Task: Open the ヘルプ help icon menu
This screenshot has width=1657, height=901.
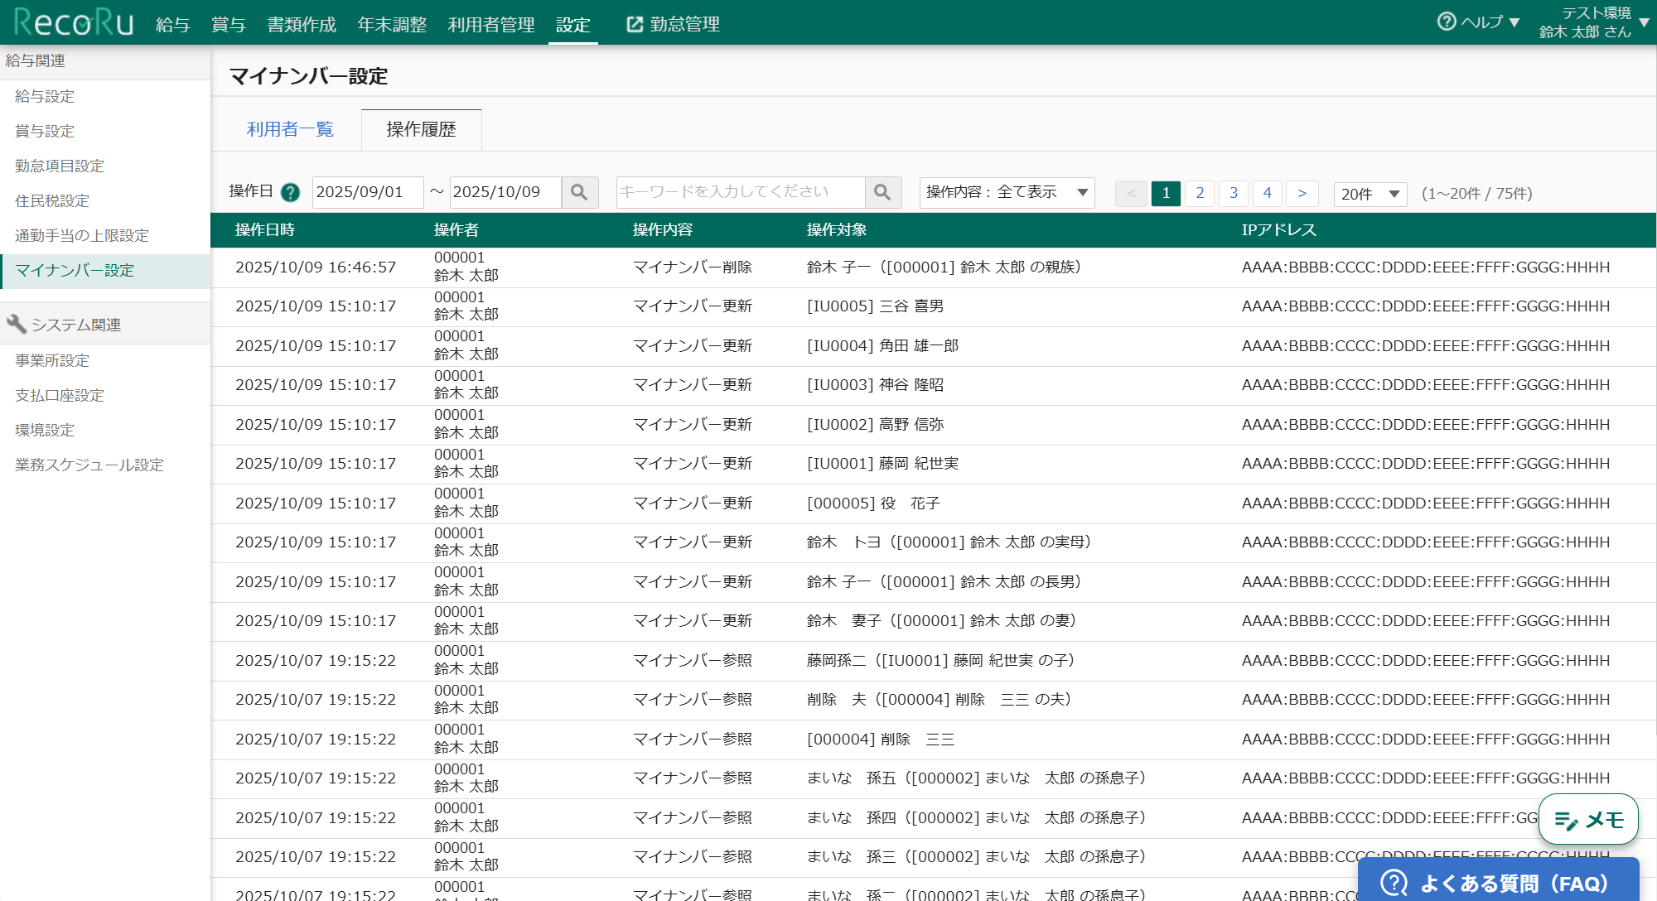Action: point(1447,22)
